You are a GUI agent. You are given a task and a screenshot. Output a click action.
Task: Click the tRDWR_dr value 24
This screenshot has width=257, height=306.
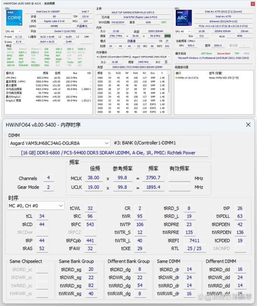click(x=189, y=277)
